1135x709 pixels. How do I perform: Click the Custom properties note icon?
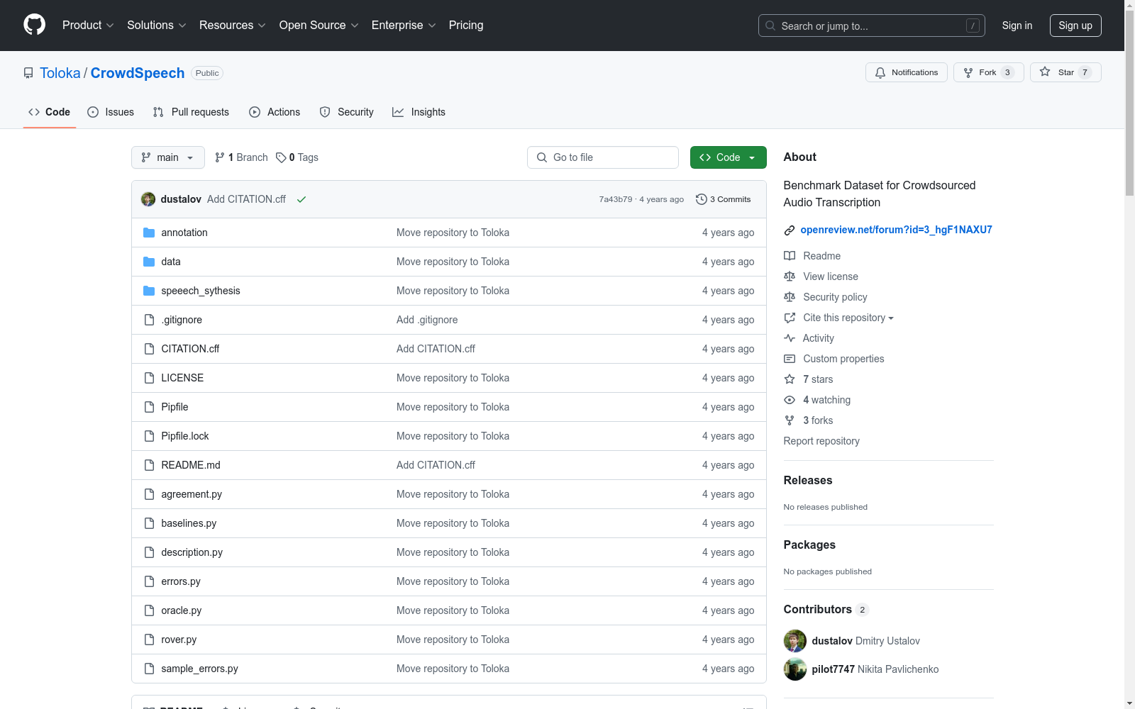tap(790, 359)
